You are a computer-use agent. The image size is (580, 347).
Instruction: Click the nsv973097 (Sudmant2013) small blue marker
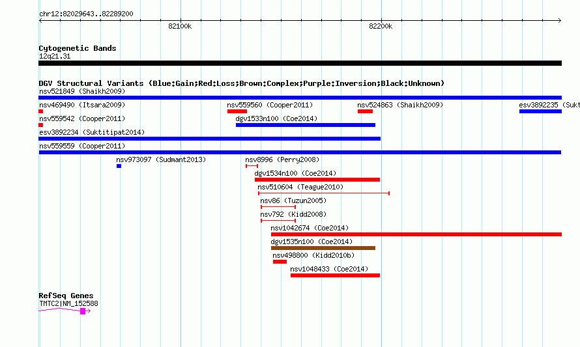tap(119, 166)
